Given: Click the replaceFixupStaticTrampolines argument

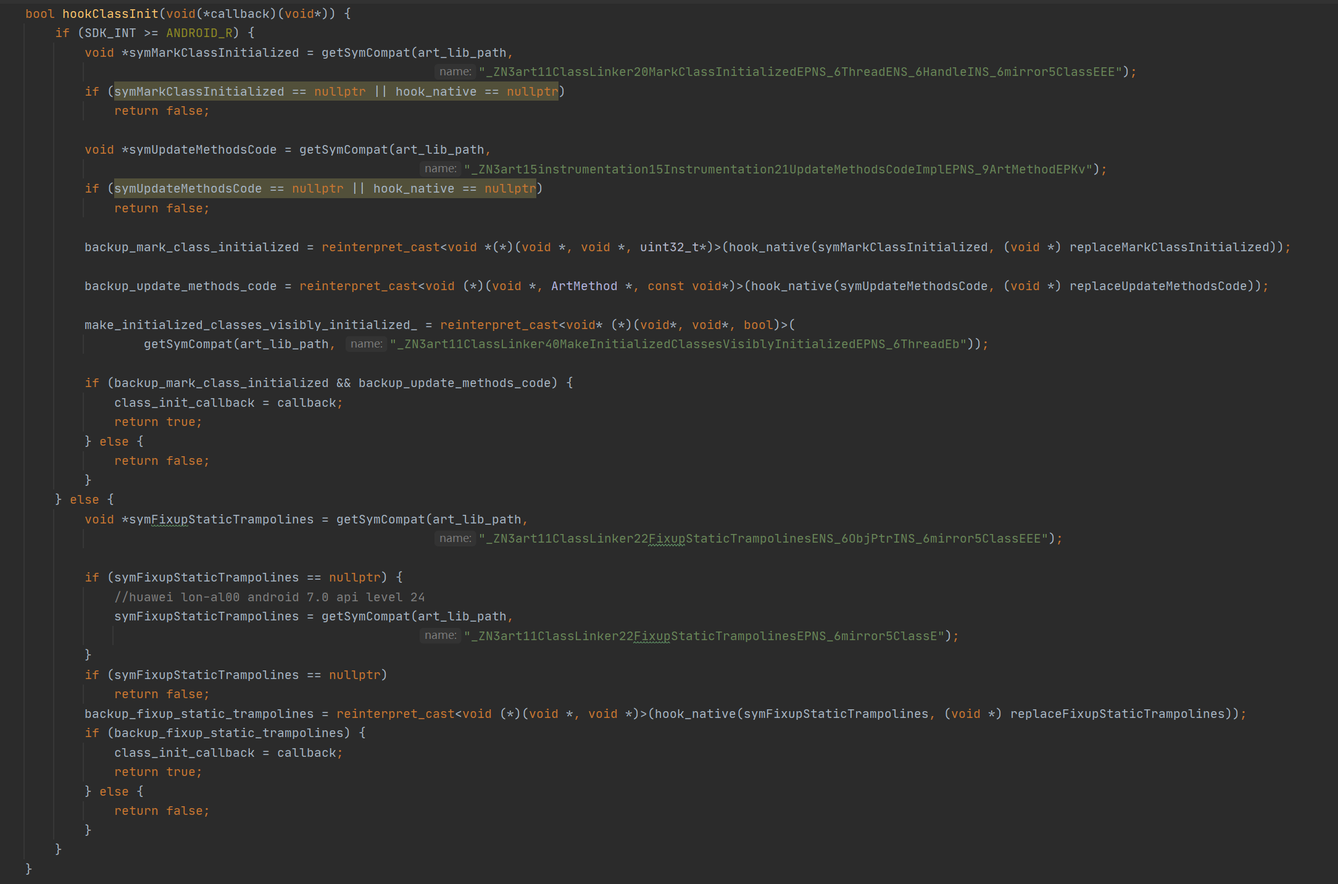Looking at the screenshot, I should click(x=1117, y=714).
